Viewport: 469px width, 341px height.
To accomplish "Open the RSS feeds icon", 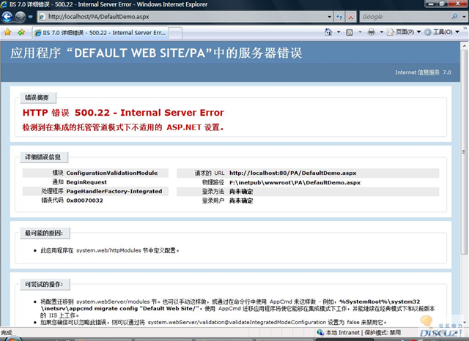I will [350, 32].
